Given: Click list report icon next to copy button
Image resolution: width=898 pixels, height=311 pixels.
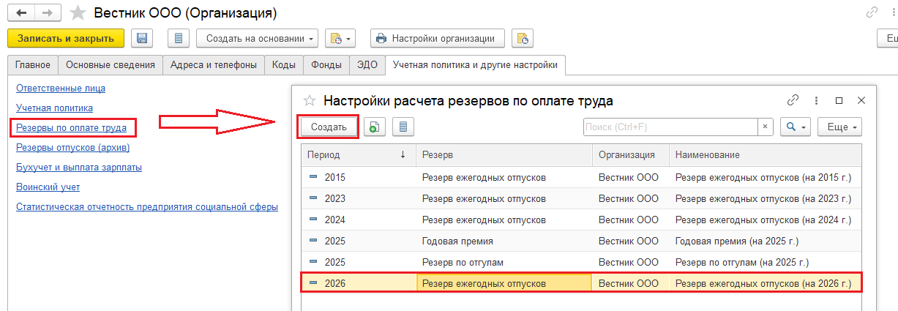Looking at the screenshot, I should (403, 127).
